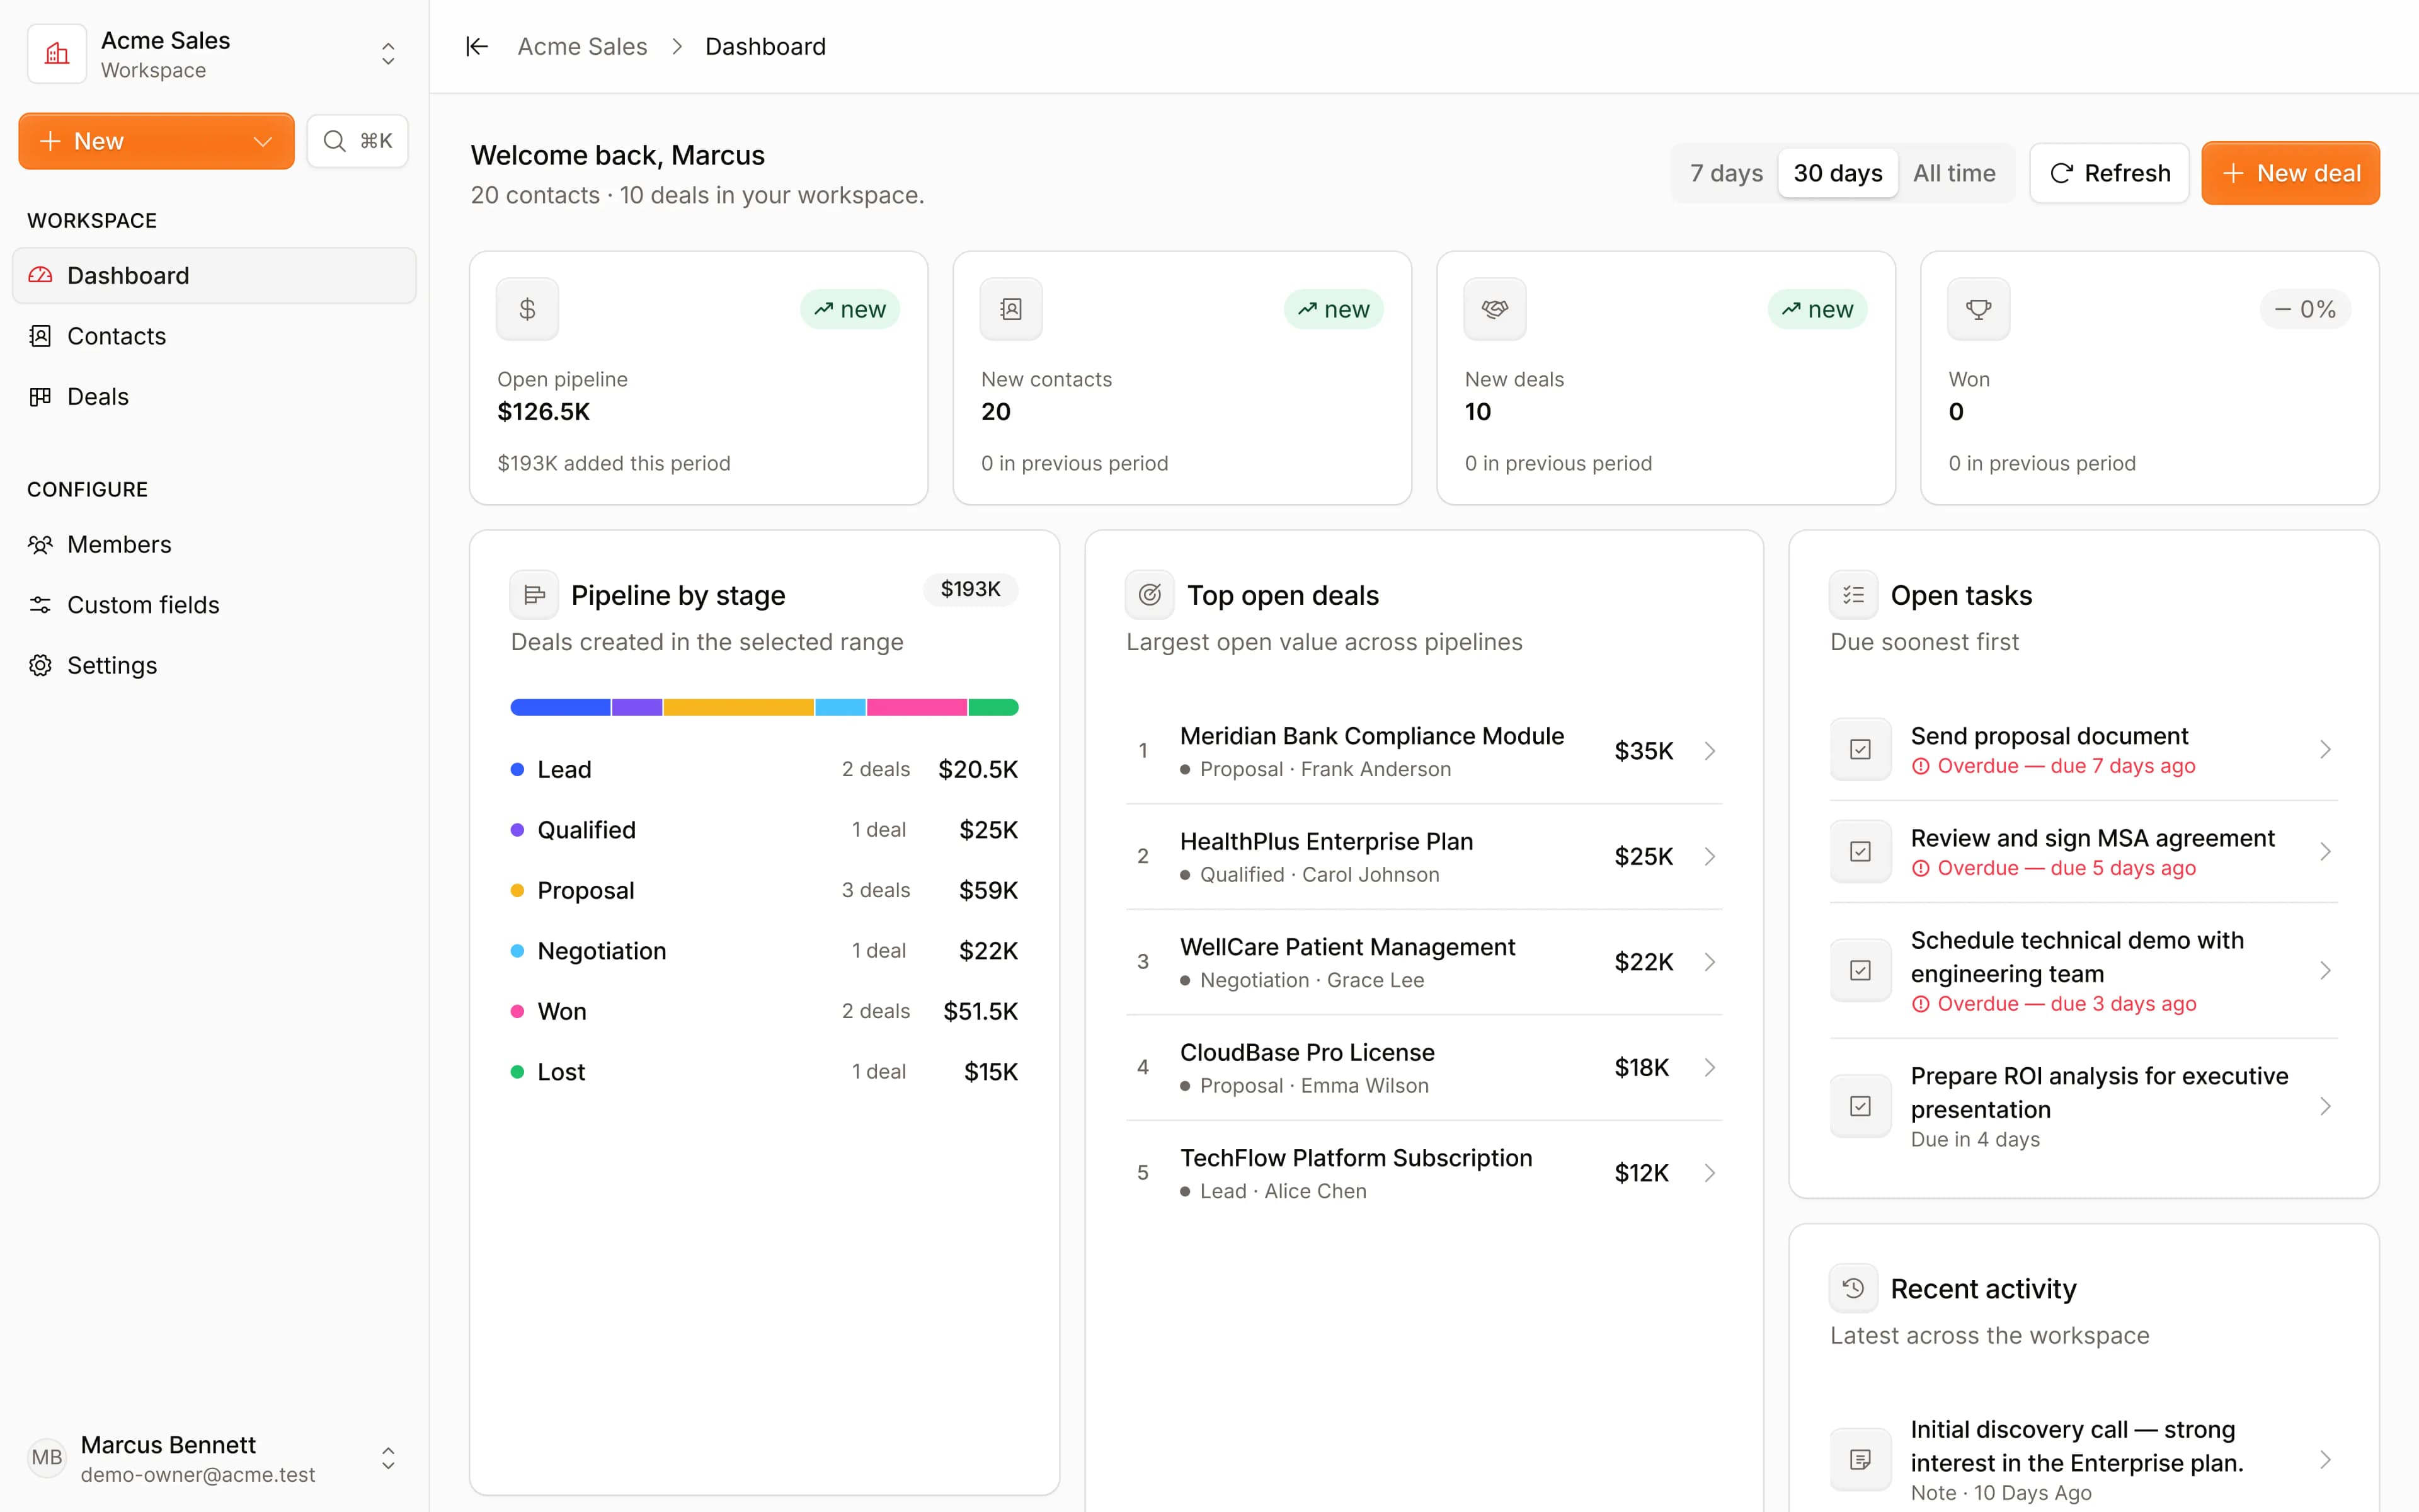This screenshot has width=2419, height=1512.
Task: Open Review and sign MSA agreement chevron
Action: point(2325,852)
